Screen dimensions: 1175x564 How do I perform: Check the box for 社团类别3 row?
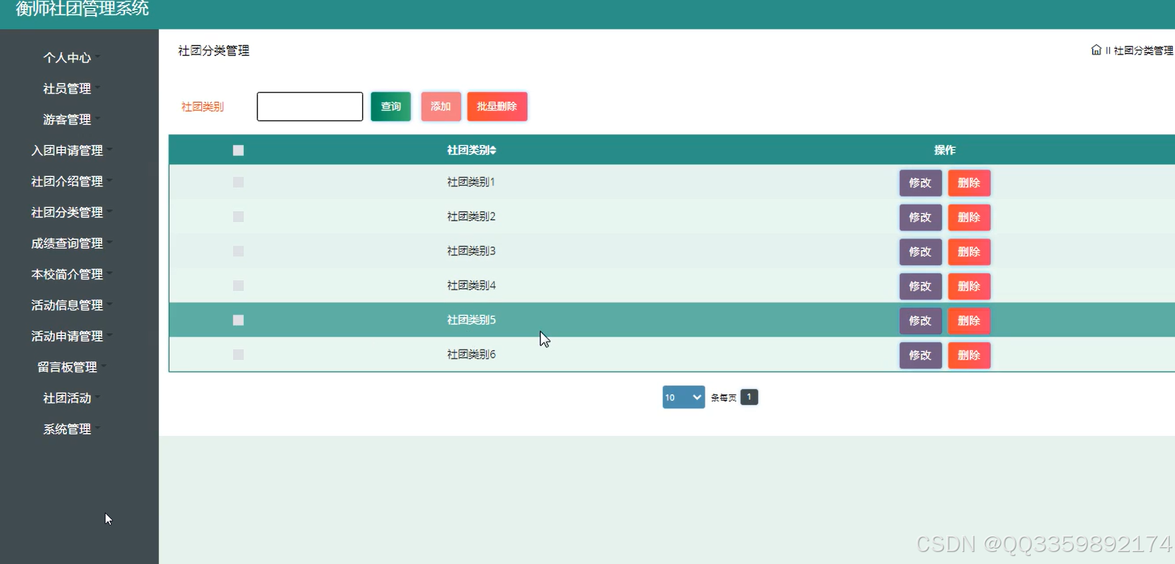[238, 251]
